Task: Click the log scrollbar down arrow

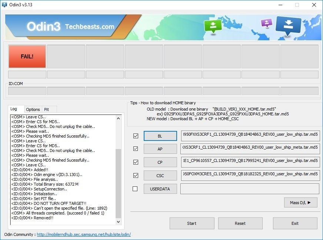Action: pos(118,222)
